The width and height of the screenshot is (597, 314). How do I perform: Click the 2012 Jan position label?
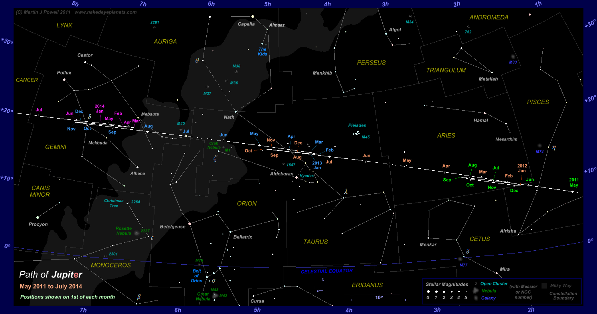[x=522, y=168]
